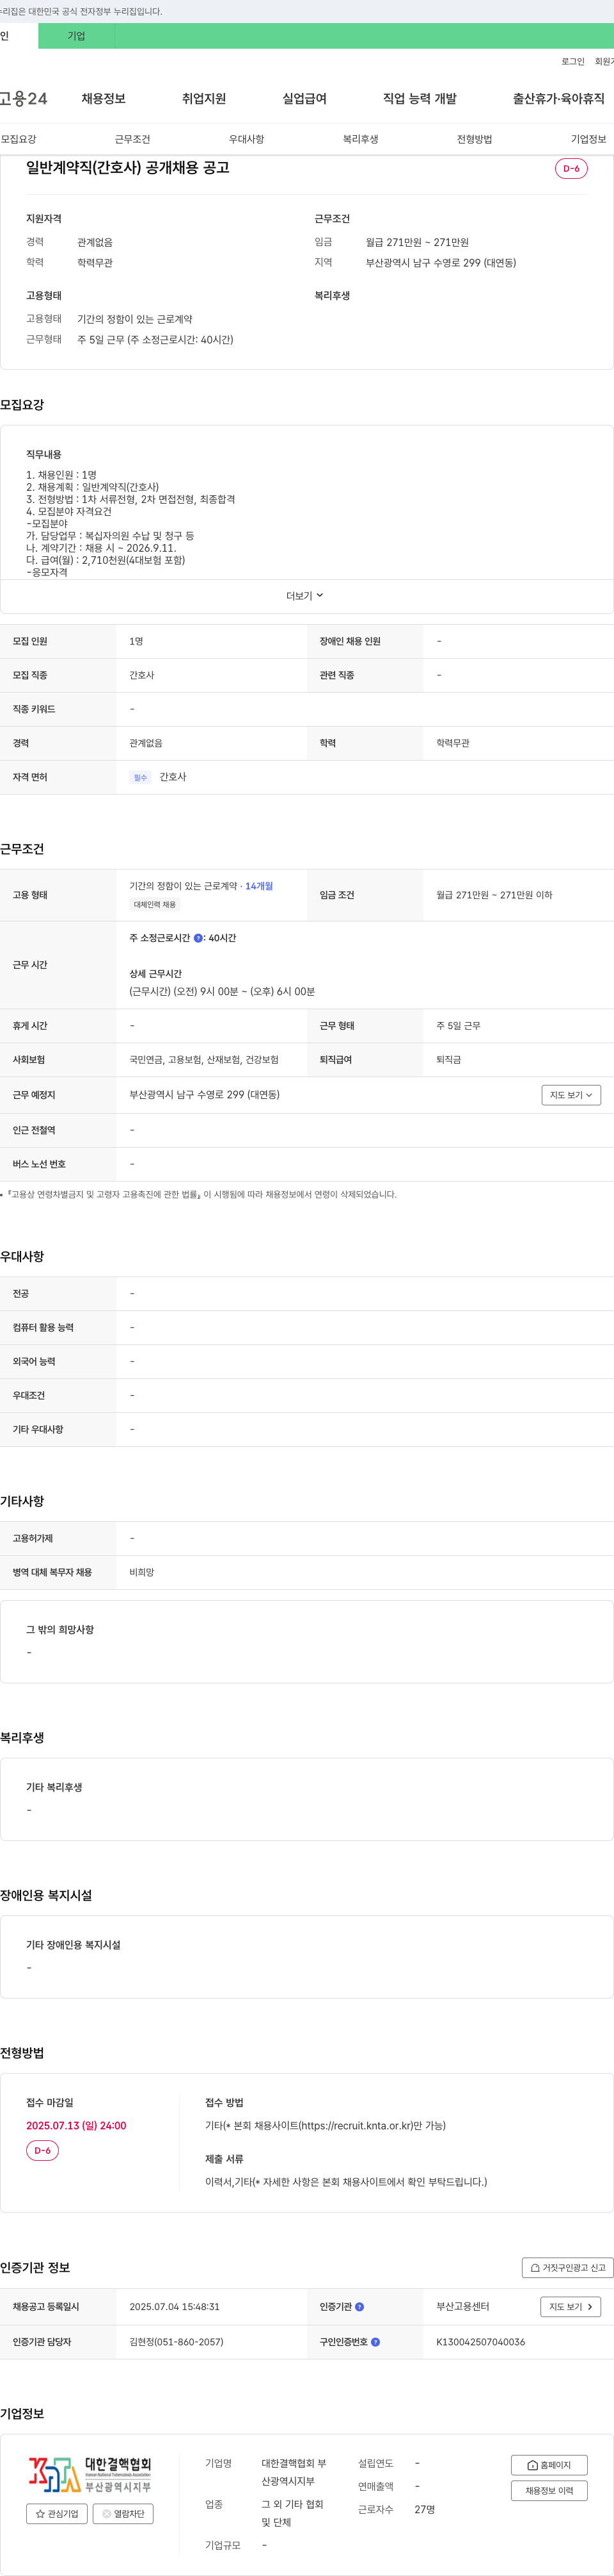
Task: Jump to 우대사항 section tab
Action: 247,139
